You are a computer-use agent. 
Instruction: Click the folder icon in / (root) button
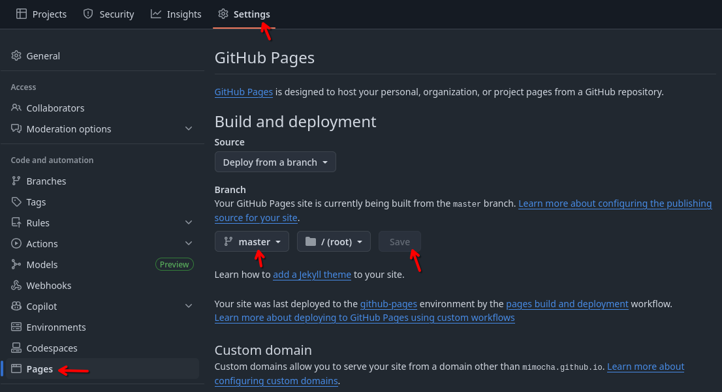(311, 241)
